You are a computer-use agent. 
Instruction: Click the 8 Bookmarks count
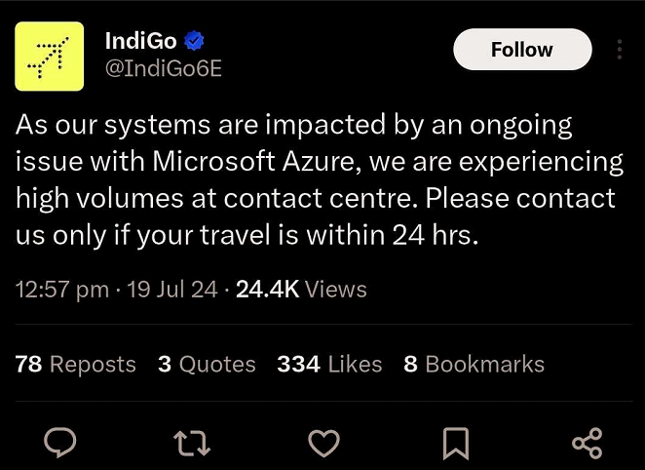(x=474, y=365)
